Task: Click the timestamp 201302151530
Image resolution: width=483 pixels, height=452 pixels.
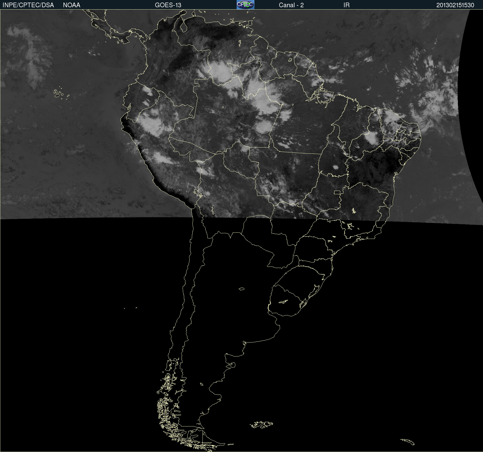Action: pyautogui.click(x=455, y=5)
